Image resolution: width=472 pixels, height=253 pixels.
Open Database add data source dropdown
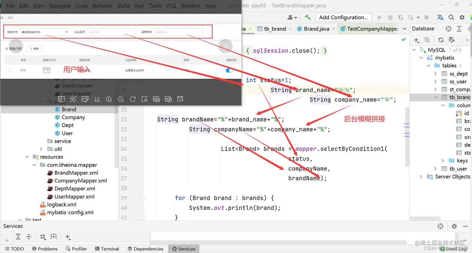point(416,40)
